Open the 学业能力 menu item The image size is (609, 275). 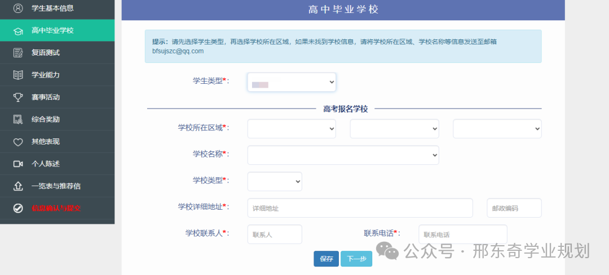pyautogui.click(x=46, y=75)
